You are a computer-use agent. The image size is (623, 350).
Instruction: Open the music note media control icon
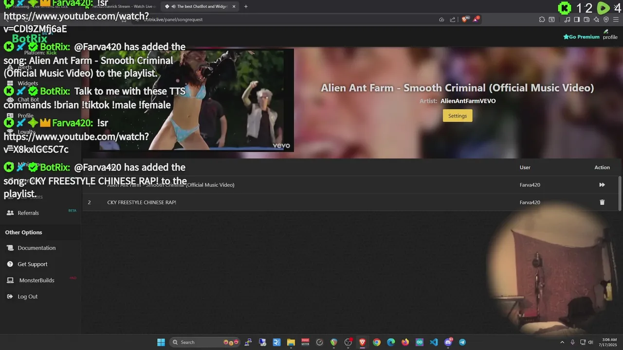point(567,19)
